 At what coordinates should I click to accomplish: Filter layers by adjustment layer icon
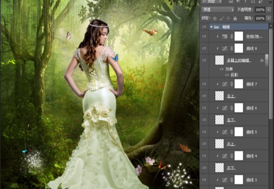coord(238,1)
